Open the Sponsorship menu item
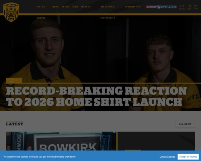 click(133, 7)
